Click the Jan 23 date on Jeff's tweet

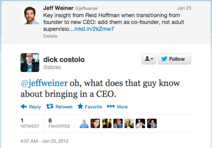pyautogui.click(x=184, y=8)
